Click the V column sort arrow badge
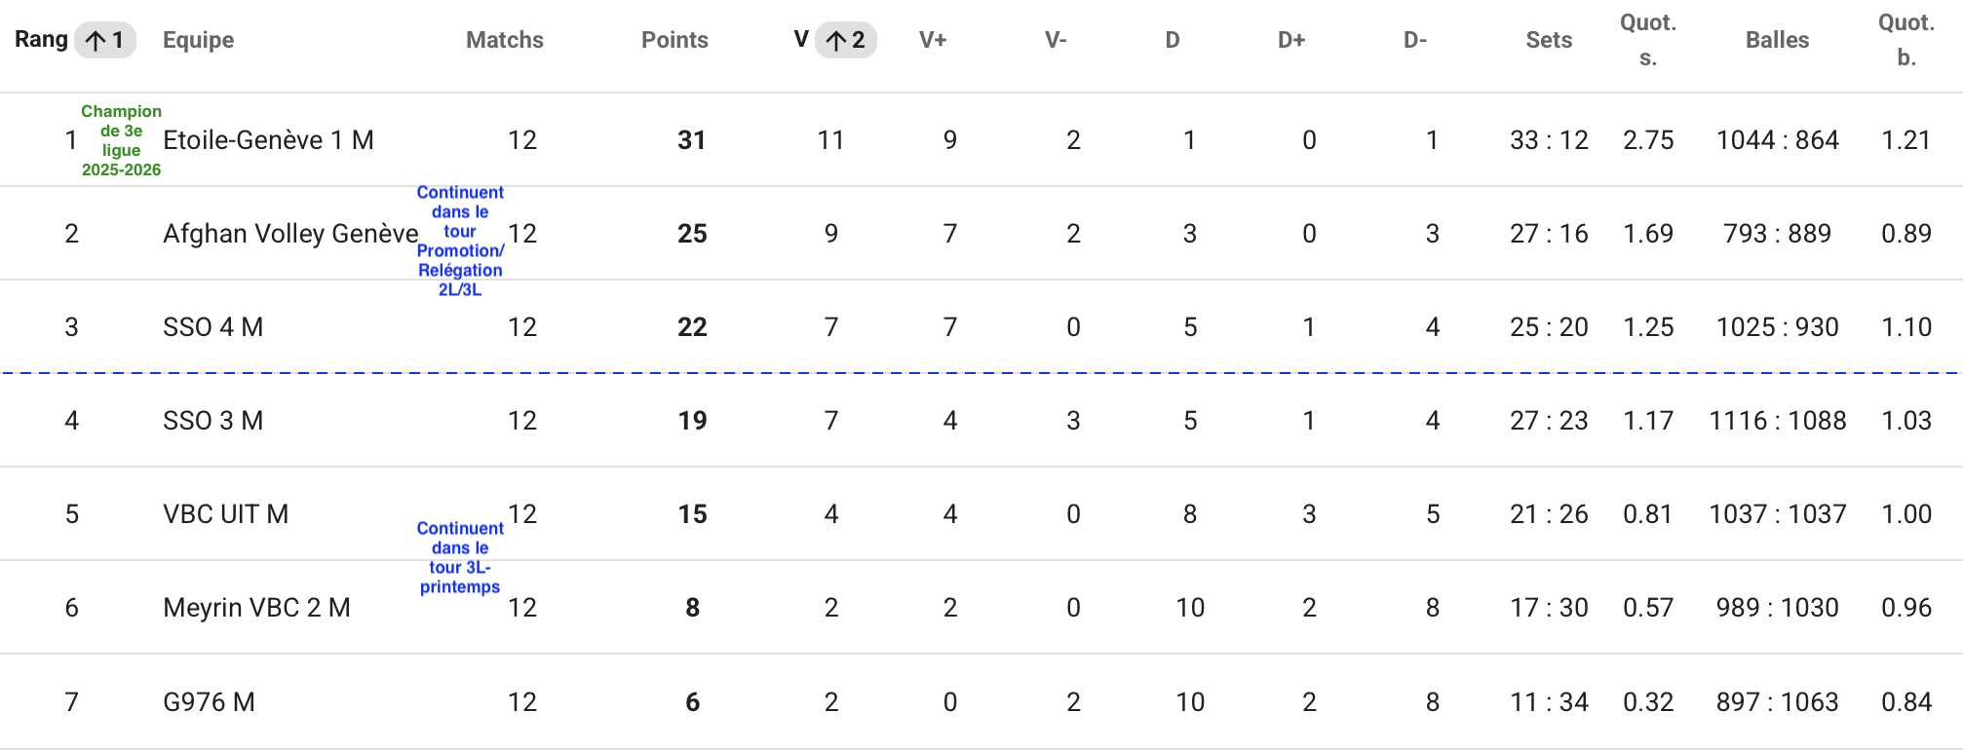Viewport: 1963px width, 750px height. click(x=846, y=40)
